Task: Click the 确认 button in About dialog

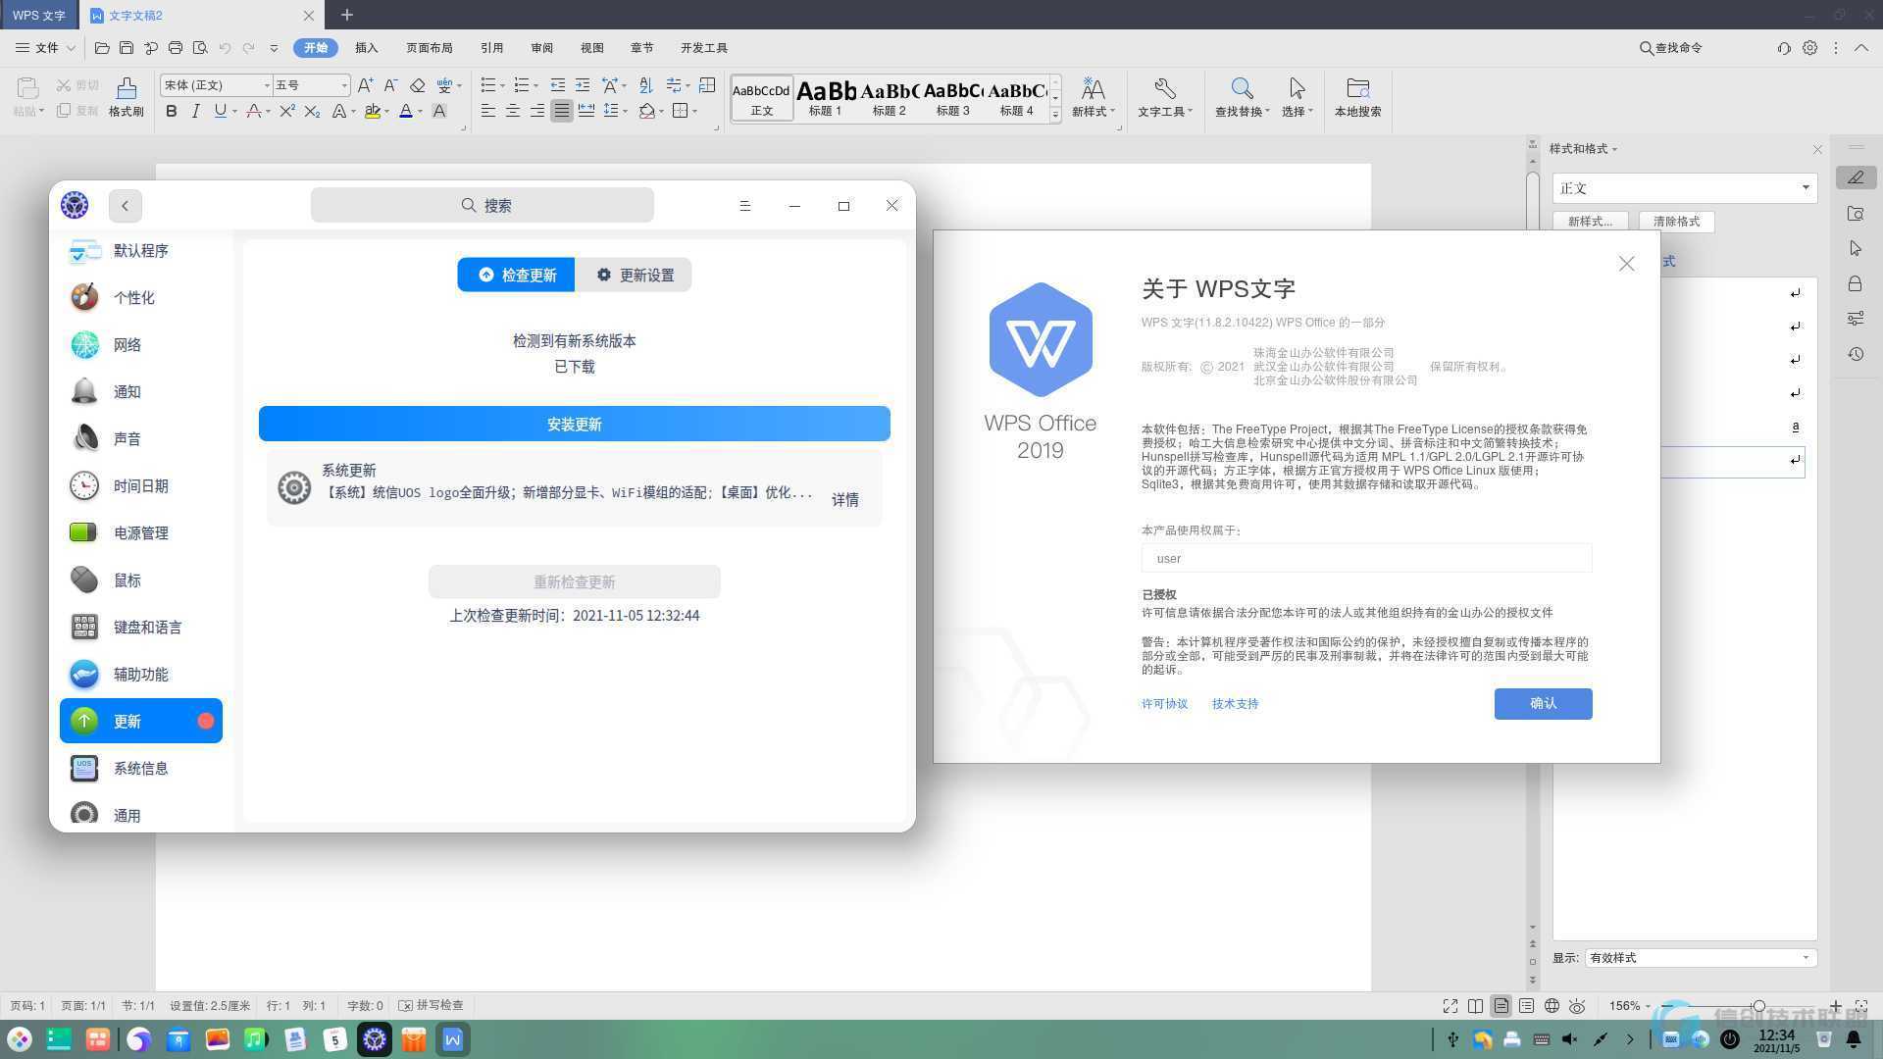Action: pyautogui.click(x=1543, y=704)
